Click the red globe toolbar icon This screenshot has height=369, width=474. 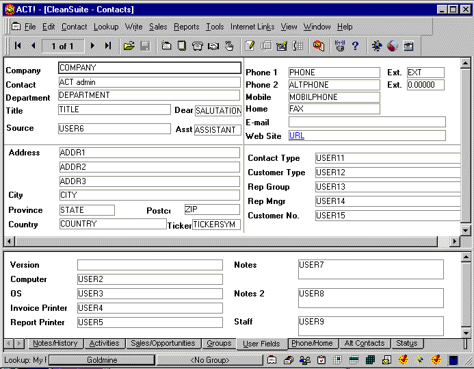[x=393, y=46]
